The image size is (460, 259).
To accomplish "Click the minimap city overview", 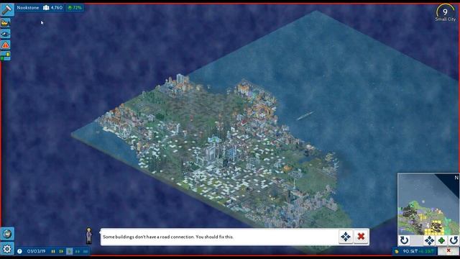I will coord(428,204).
